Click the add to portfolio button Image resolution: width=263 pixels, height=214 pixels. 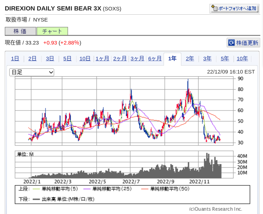click(x=234, y=8)
